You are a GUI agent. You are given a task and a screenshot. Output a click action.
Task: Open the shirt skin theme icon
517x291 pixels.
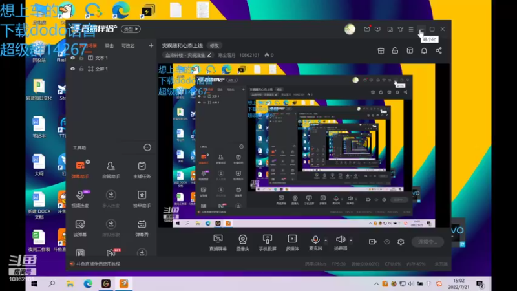coord(400,29)
